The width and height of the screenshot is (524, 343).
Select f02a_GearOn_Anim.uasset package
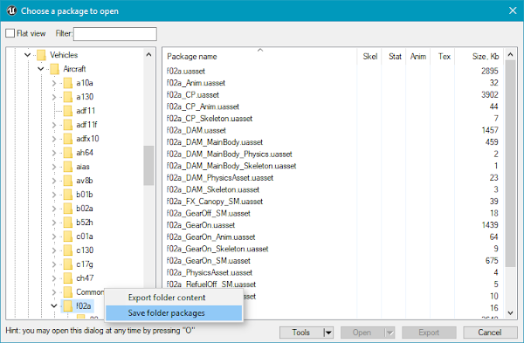pyautogui.click(x=210, y=237)
